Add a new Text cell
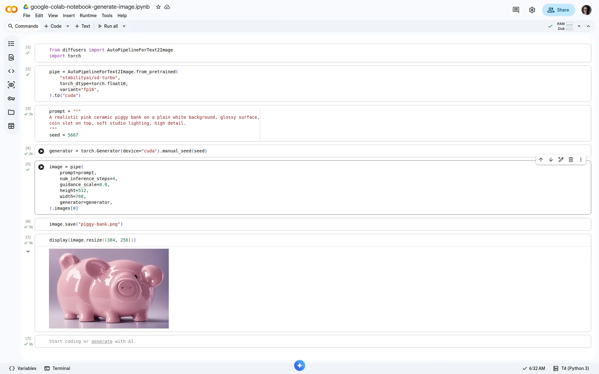 pos(82,26)
